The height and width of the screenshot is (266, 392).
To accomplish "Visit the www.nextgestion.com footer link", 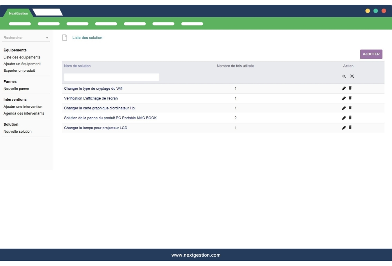I will [196, 255].
